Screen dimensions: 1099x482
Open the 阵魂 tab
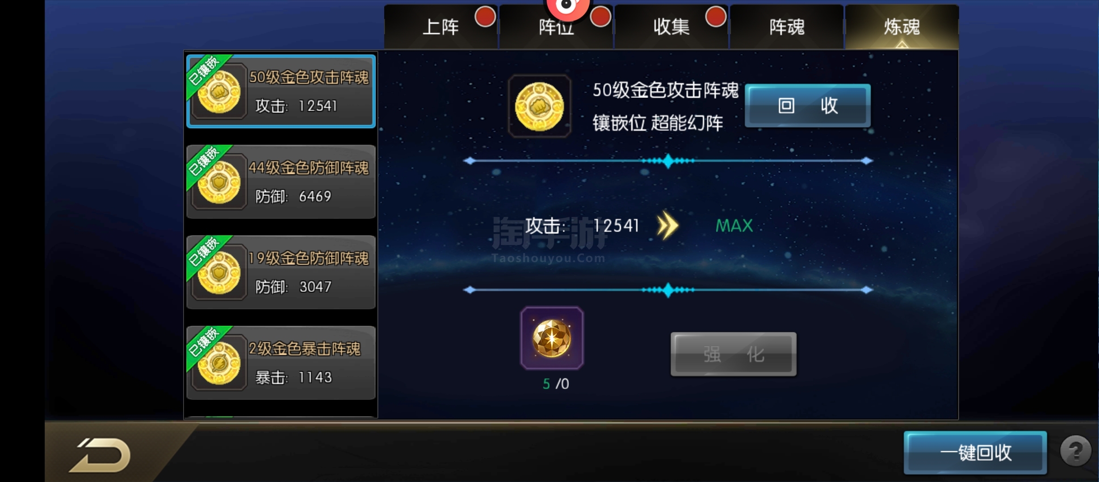pos(786,27)
